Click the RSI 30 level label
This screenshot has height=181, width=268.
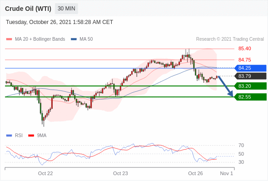(241, 162)
